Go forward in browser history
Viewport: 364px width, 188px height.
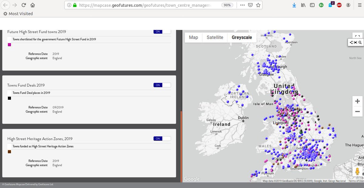14,5
